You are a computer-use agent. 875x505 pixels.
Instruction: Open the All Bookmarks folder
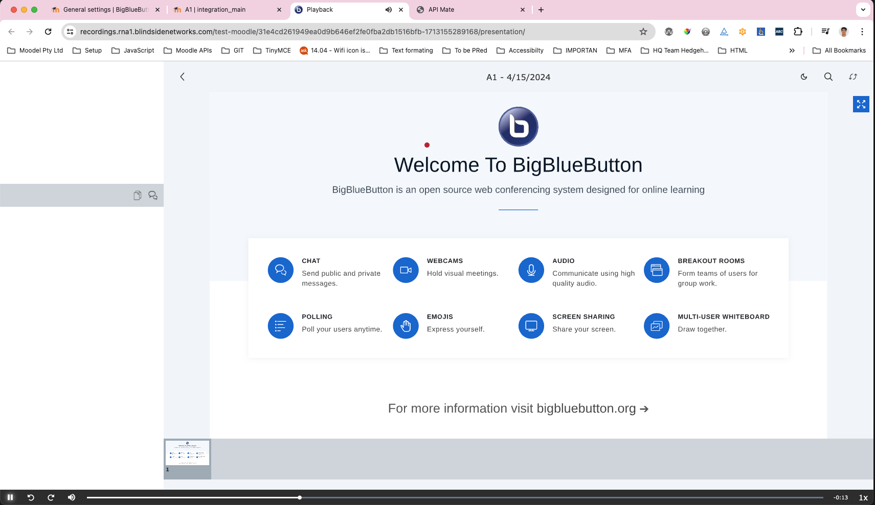[839, 51]
